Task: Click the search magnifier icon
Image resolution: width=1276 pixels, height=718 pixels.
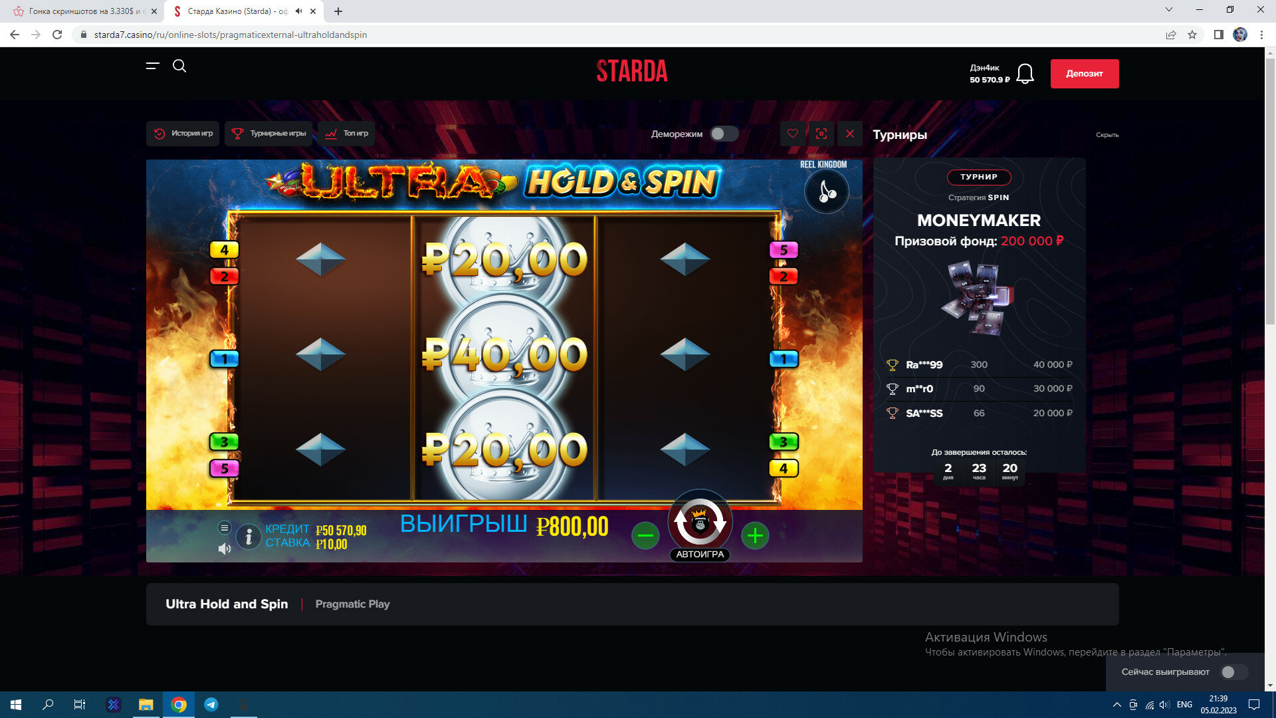Action: (179, 66)
